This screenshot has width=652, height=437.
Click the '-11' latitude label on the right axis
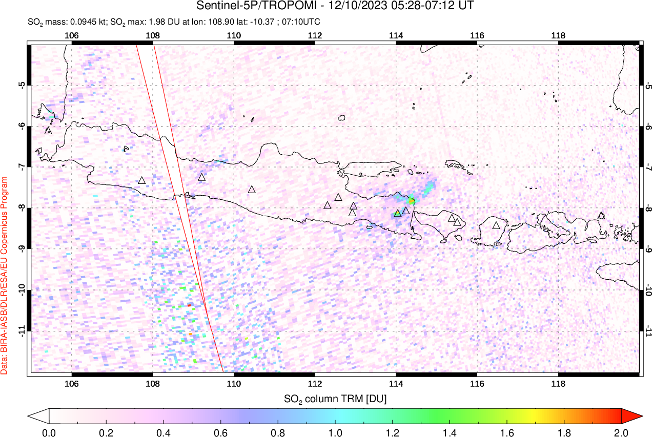(x=648, y=332)
